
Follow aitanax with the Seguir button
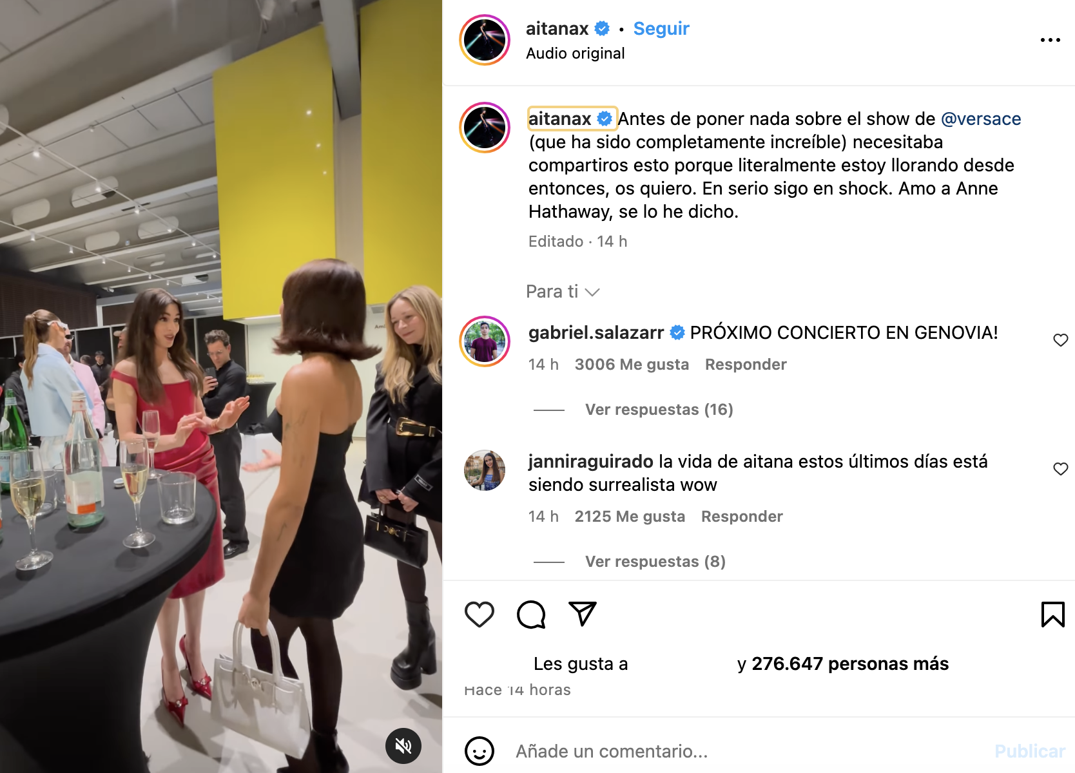click(661, 29)
